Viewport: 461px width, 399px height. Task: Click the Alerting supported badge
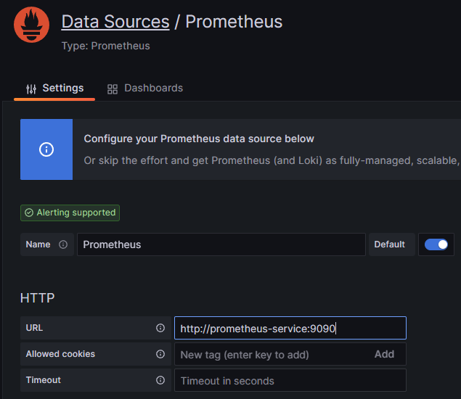pos(70,213)
